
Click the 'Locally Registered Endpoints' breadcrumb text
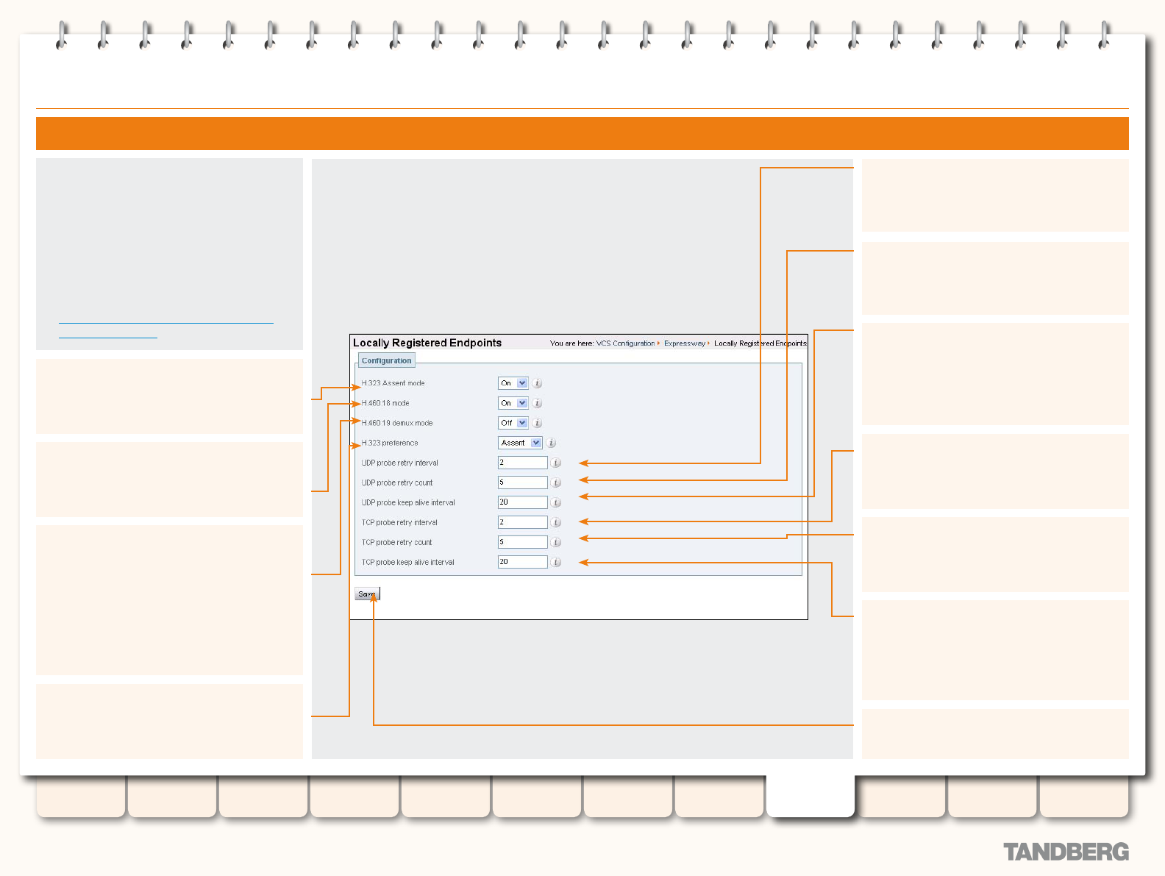760,343
